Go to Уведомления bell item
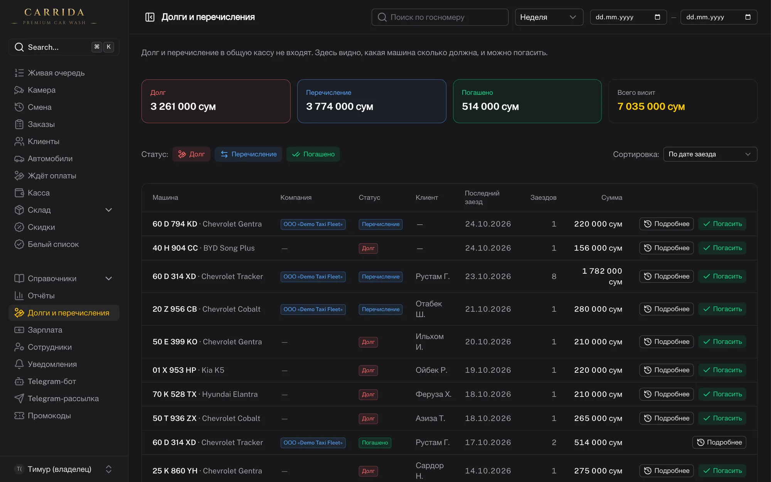The width and height of the screenshot is (771, 482). pos(64,364)
